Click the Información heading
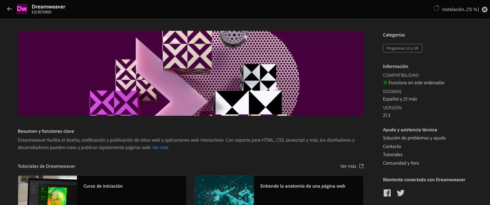 pyautogui.click(x=396, y=67)
